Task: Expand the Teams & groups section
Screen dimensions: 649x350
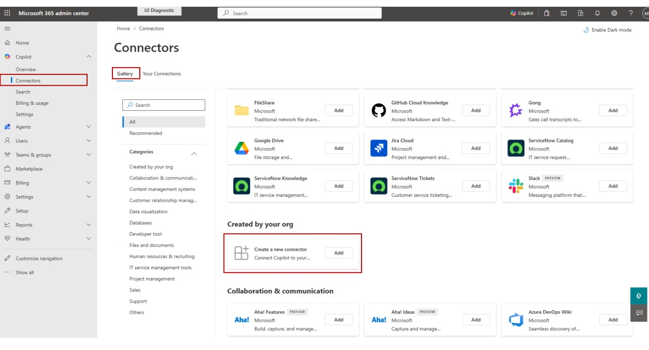Action: 89,155
